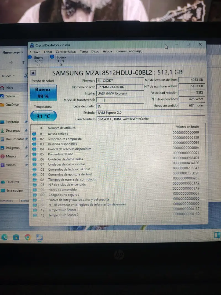The height and width of the screenshot is (295, 221).
Task: Click status icon of Apagados no seguros row
Action: tap(35, 195)
